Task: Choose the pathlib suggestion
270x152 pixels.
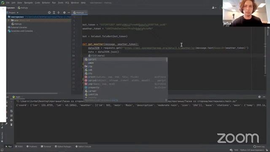Action: tap(125, 95)
